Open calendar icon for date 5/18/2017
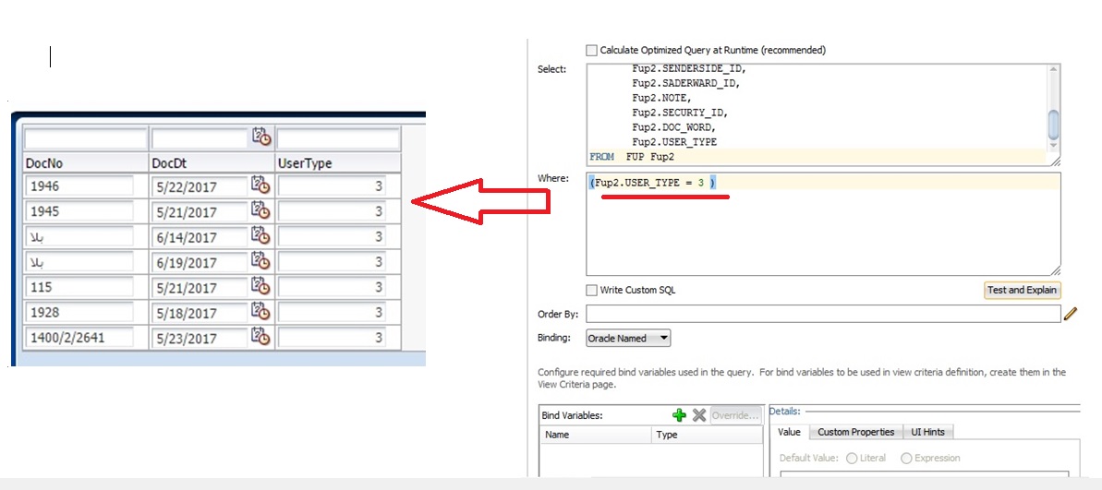This screenshot has width=1102, height=490. coord(260,313)
